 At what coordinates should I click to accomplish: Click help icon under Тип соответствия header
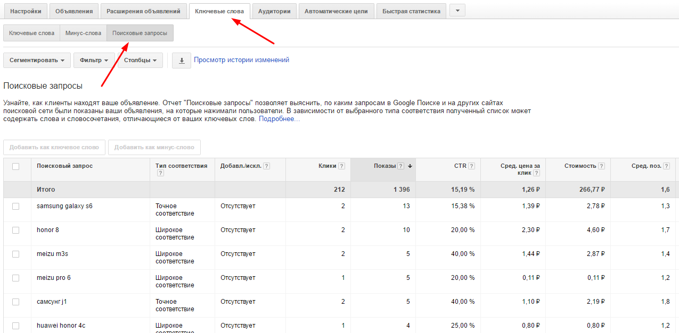[160, 173]
